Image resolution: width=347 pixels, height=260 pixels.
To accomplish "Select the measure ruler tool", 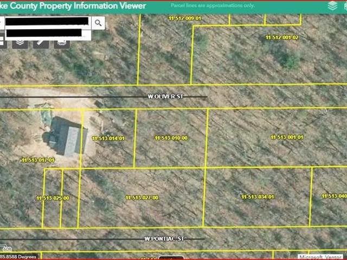I will [x=41, y=42].
